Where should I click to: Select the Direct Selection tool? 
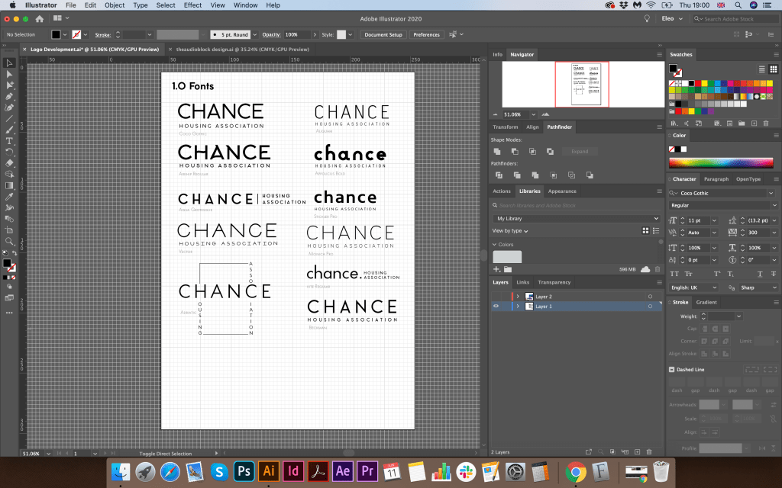[9, 74]
